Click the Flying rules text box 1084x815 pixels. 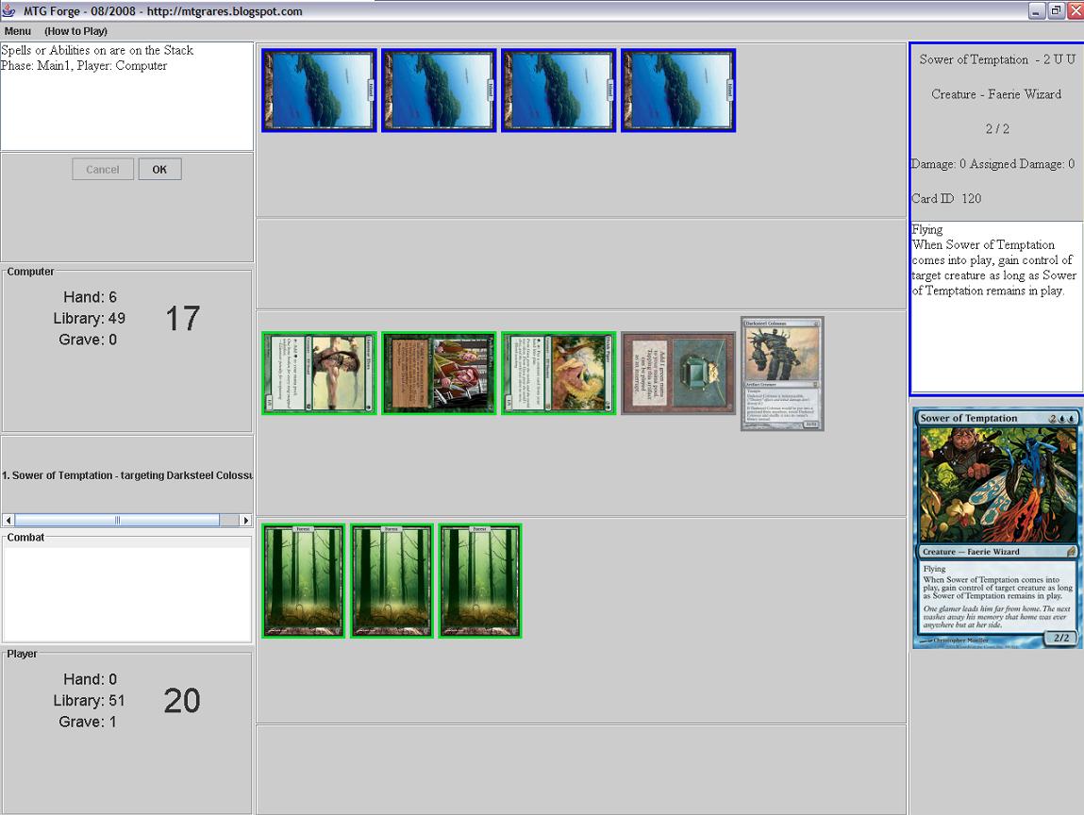996,308
